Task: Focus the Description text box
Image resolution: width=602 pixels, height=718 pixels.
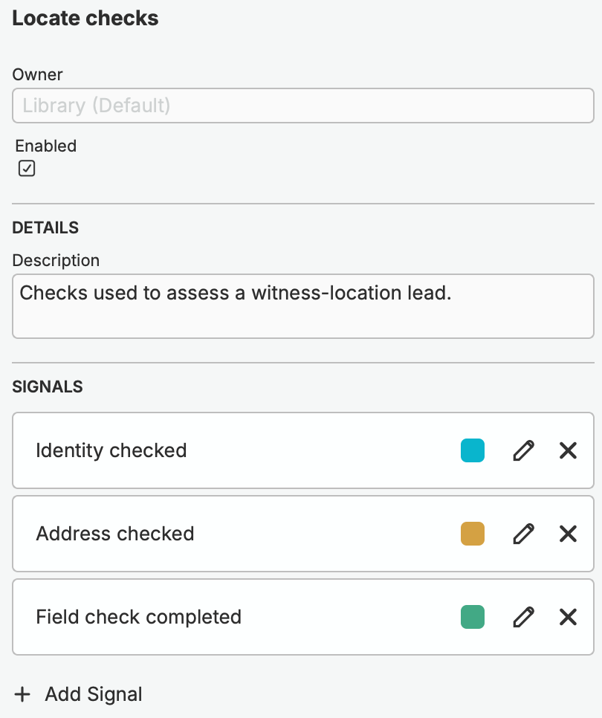Action: tap(303, 306)
